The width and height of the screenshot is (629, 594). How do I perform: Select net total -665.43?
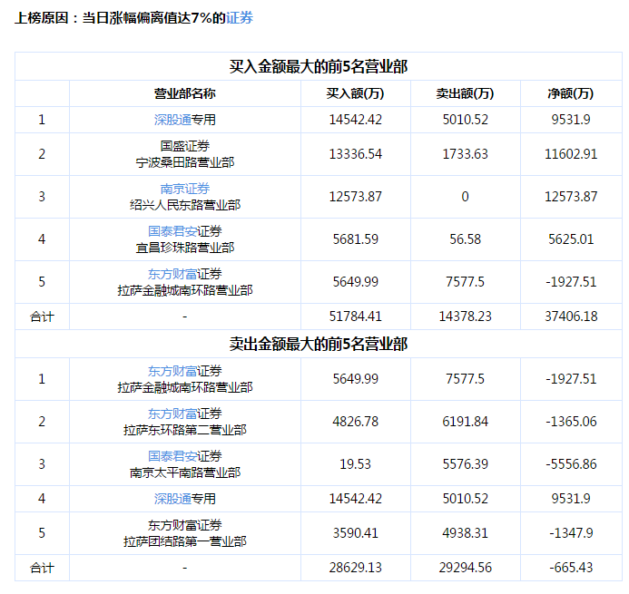(571, 568)
